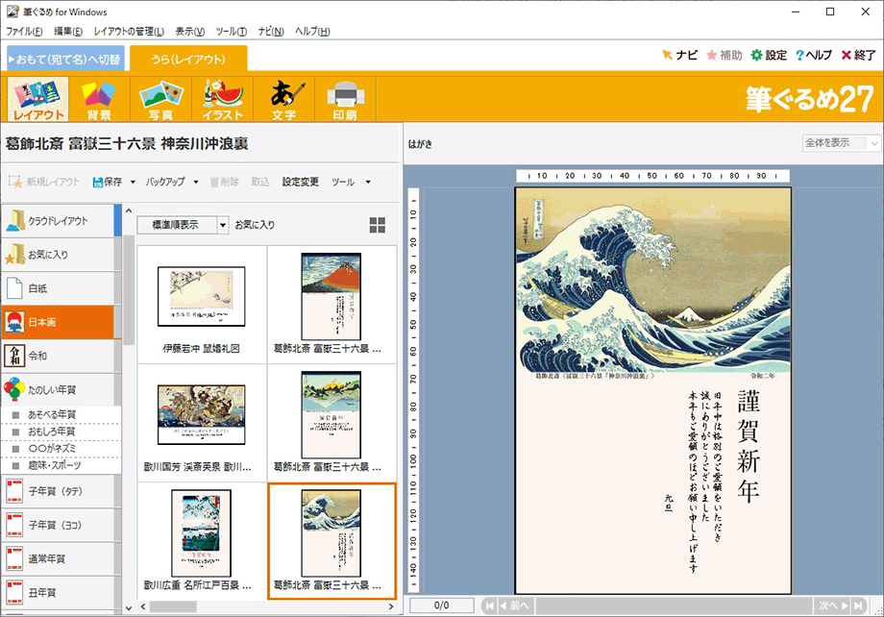Image resolution: width=884 pixels, height=617 pixels.
Task: Select 趣味・スポーツ subcategory
Action: (x=61, y=465)
